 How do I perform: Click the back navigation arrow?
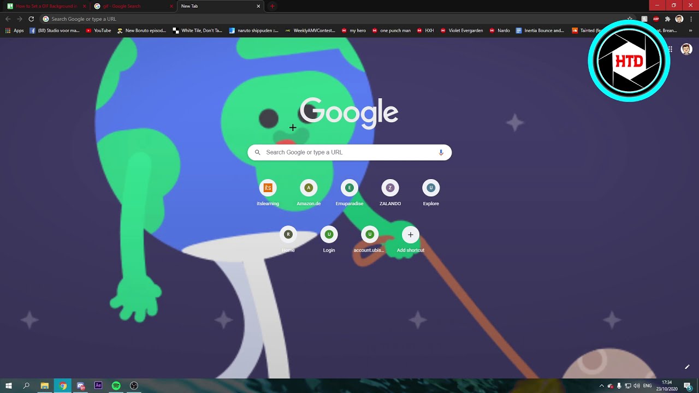point(8,19)
